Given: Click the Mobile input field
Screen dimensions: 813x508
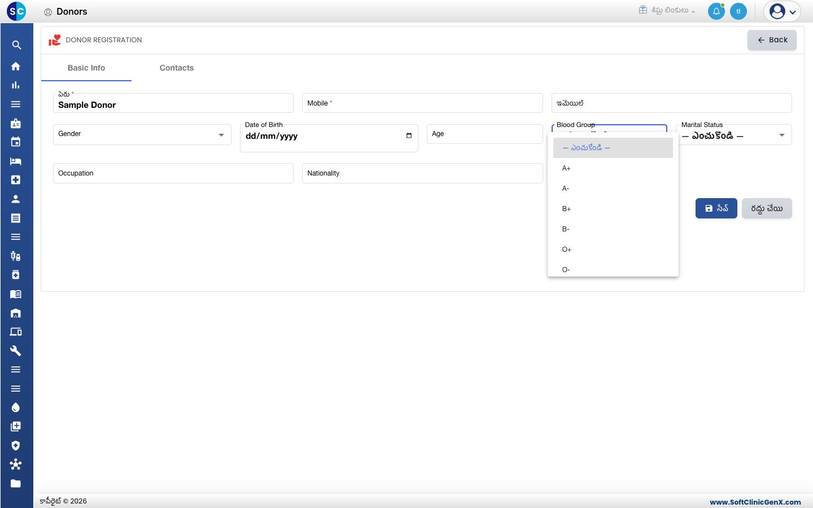Looking at the screenshot, I should click(x=422, y=103).
